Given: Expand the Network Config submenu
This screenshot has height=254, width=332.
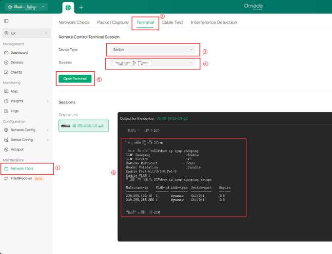Looking at the screenshot, I should [47, 130].
